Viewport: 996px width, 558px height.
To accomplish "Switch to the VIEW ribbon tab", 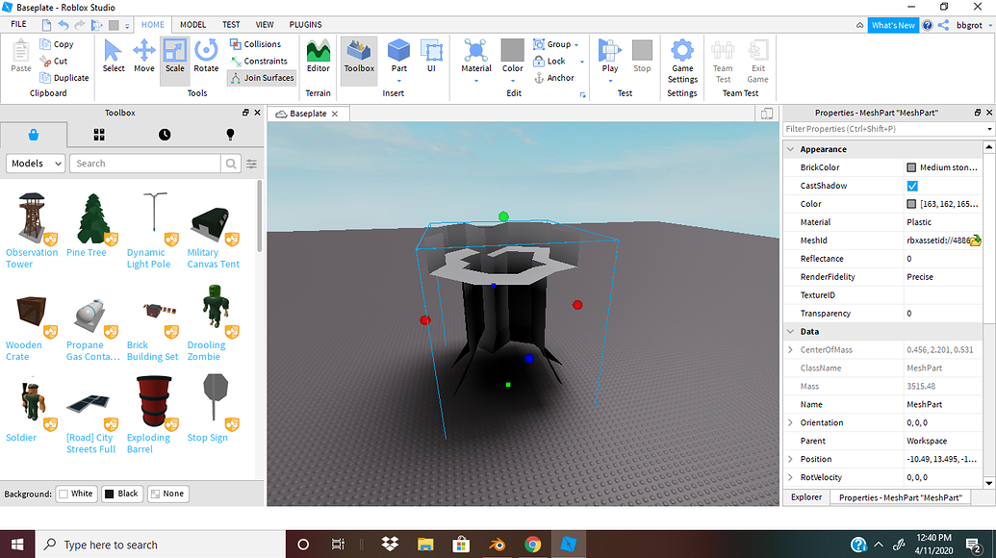I will click(x=265, y=24).
